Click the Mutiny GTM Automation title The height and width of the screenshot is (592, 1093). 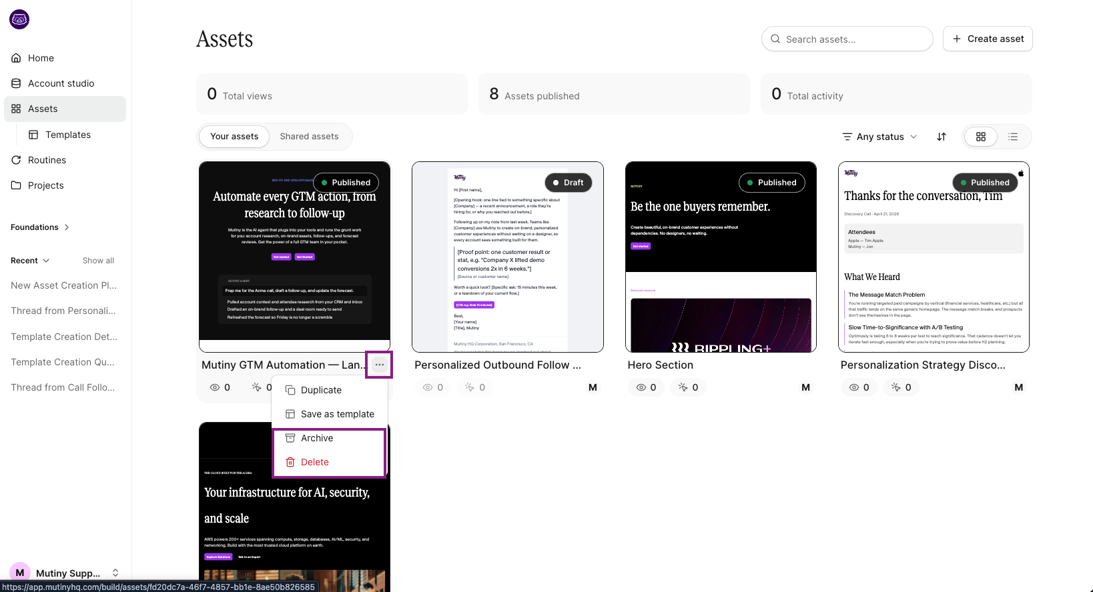(x=284, y=365)
